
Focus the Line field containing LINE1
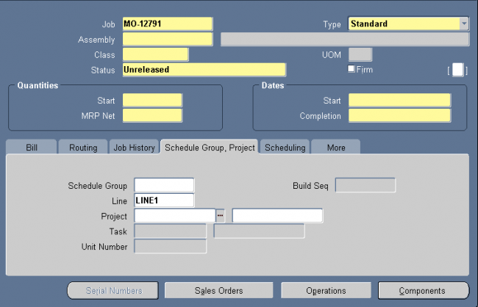click(x=164, y=201)
